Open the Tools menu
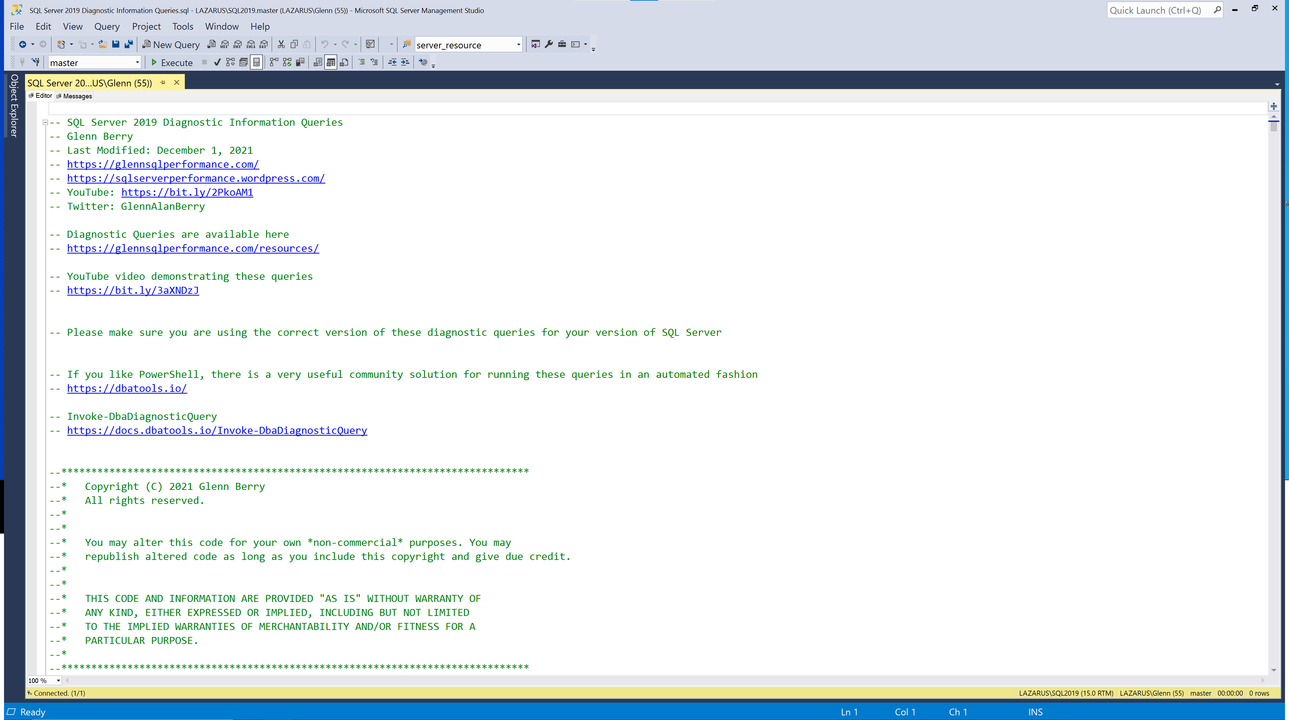This screenshot has height=720, width=1289. [183, 27]
